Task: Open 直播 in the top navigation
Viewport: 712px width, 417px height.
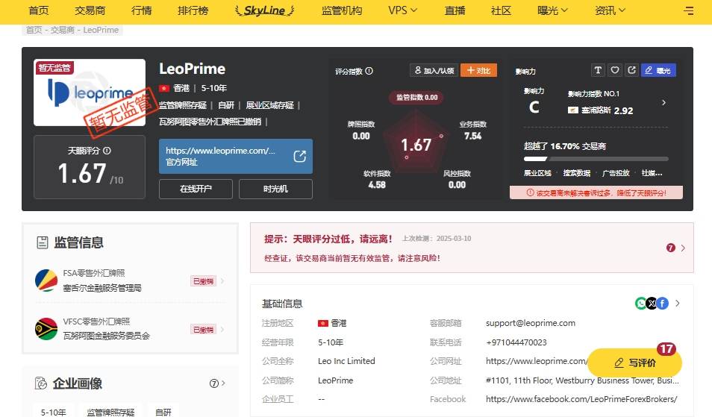Action: tap(455, 10)
